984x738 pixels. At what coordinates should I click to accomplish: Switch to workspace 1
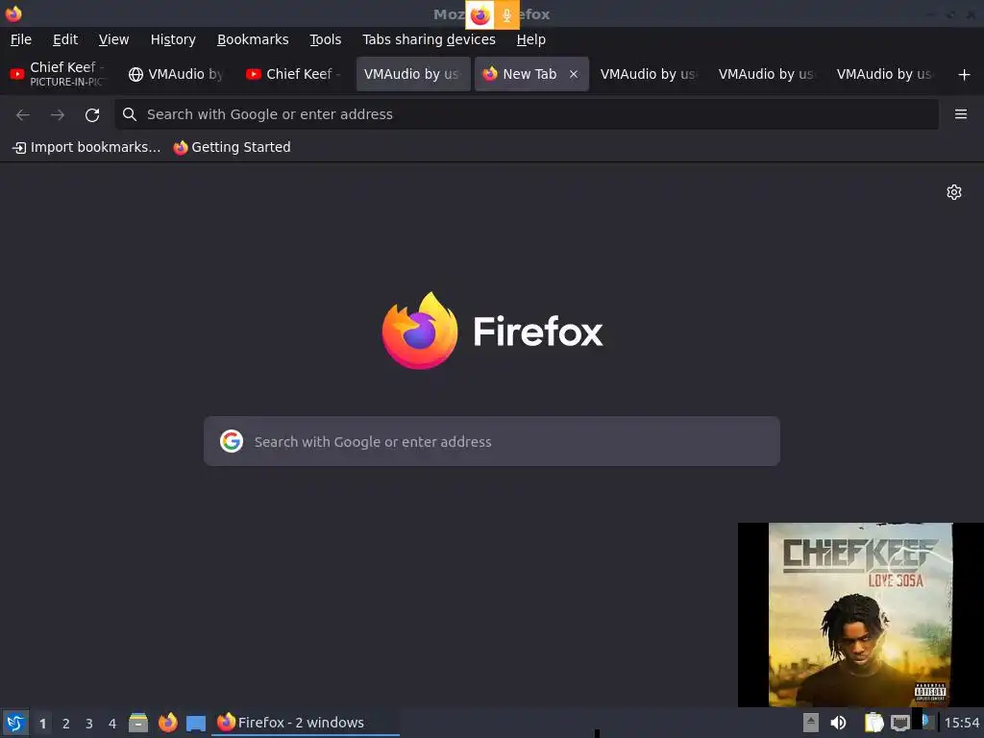[x=42, y=724]
